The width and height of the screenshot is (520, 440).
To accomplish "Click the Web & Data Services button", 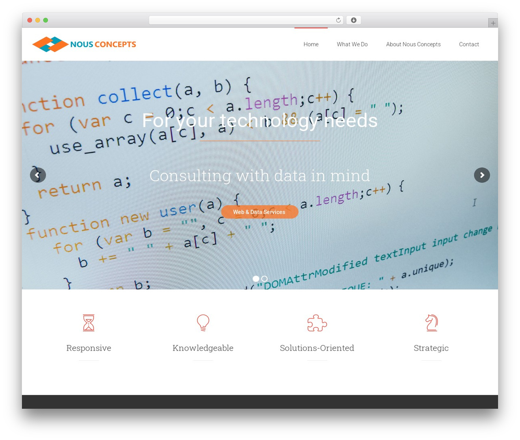I will (x=260, y=212).
